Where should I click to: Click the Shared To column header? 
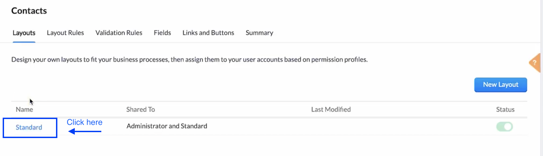140,109
